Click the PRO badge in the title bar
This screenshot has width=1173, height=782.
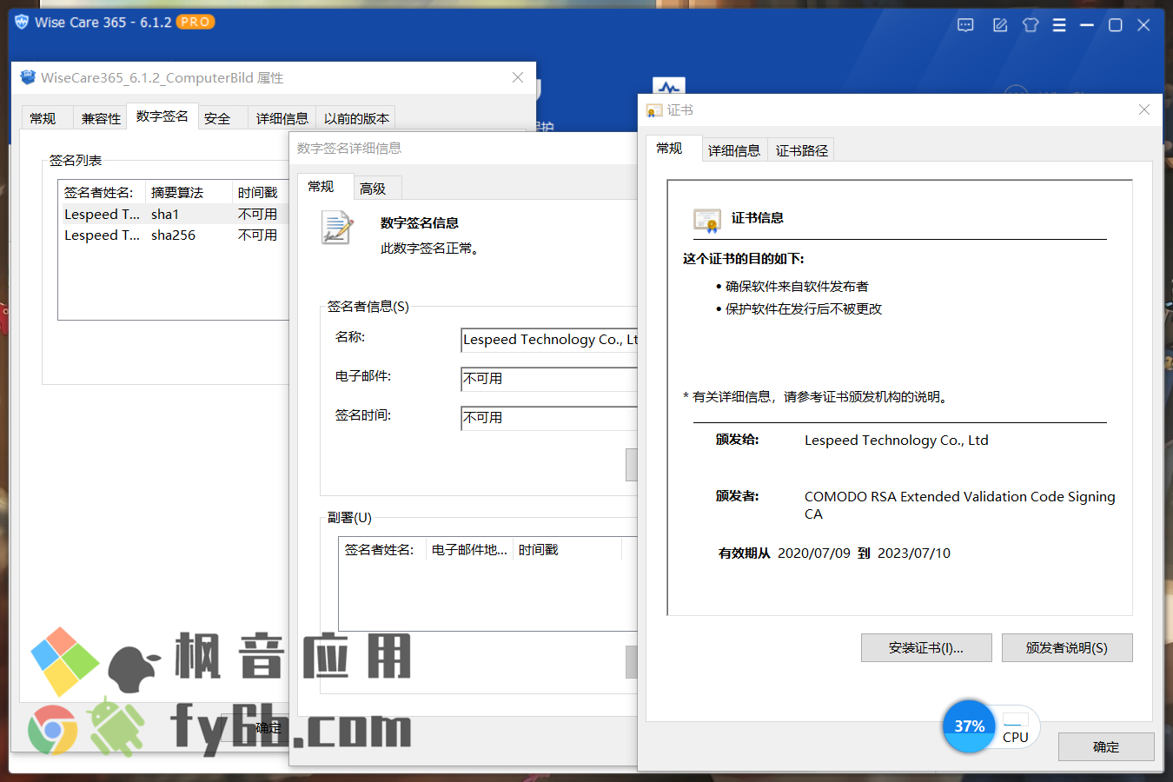coord(195,22)
